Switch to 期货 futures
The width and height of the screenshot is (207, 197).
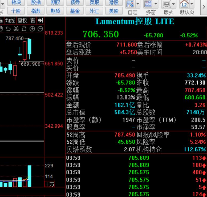55,11
